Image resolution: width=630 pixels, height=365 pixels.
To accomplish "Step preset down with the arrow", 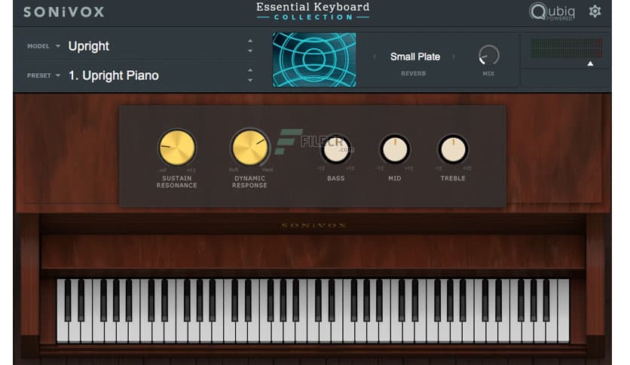I will click(x=250, y=81).
